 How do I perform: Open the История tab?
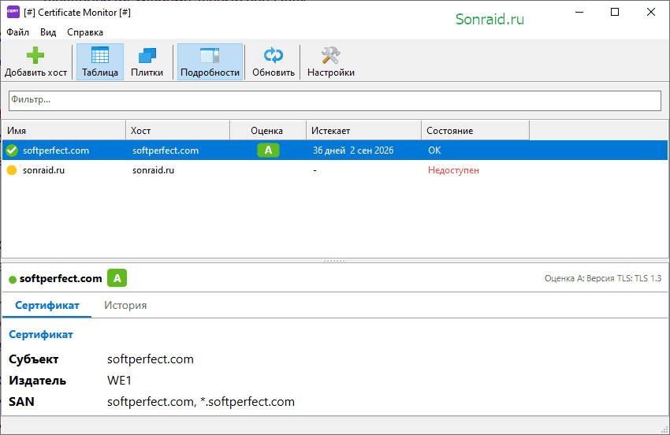coord(125,306)
